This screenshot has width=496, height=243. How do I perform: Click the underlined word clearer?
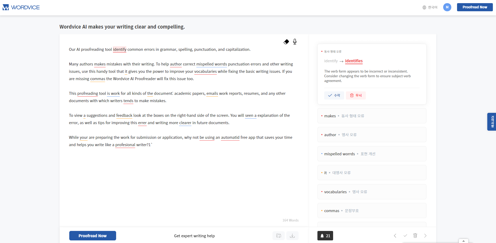tap(185, 123)
